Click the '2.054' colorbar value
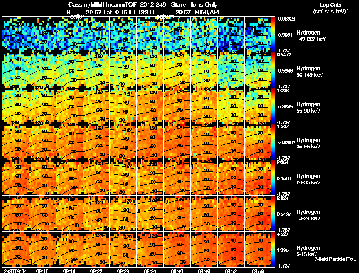359x273 pixels. [283, 162]
